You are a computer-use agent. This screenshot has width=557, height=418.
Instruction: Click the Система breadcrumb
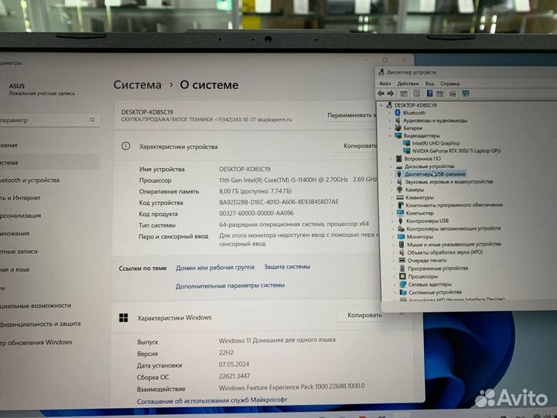click(x=137, y=85)
